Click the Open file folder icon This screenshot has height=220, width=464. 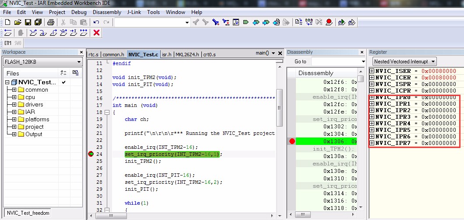18,22
